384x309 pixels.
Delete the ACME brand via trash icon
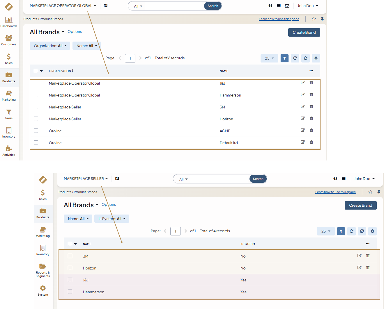[311, 131]
